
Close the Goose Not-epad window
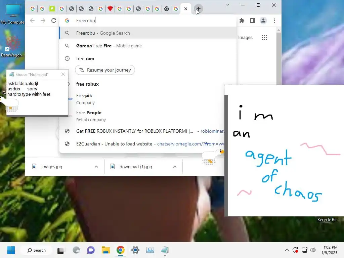pos(63,74)
